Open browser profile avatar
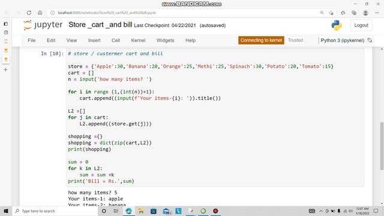Screen dimensions: 384x216 pyautogui.click(x=365, y=13)
